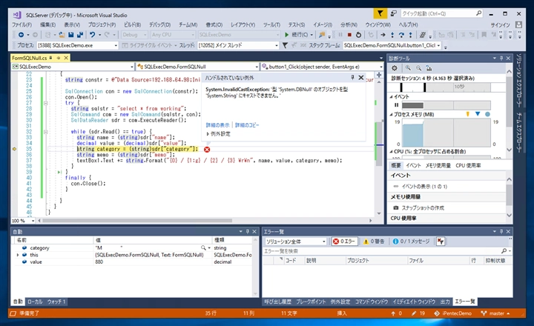Switch to the ローカル tab
The width and height of the screenshot is (534, 326).
tap(35, 302)
